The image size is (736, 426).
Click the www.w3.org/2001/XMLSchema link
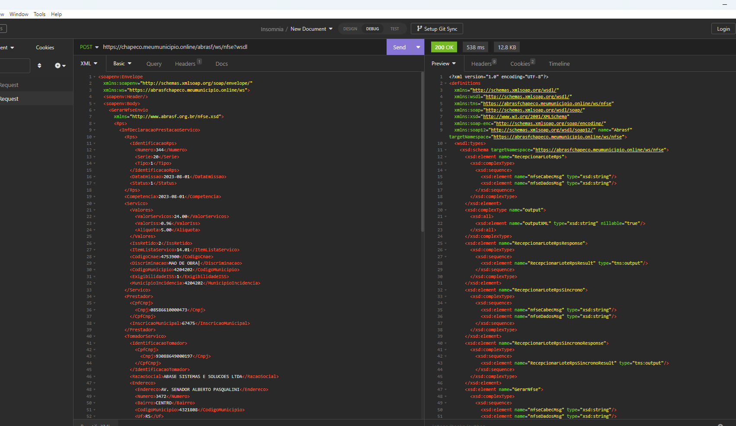[525, 117]
